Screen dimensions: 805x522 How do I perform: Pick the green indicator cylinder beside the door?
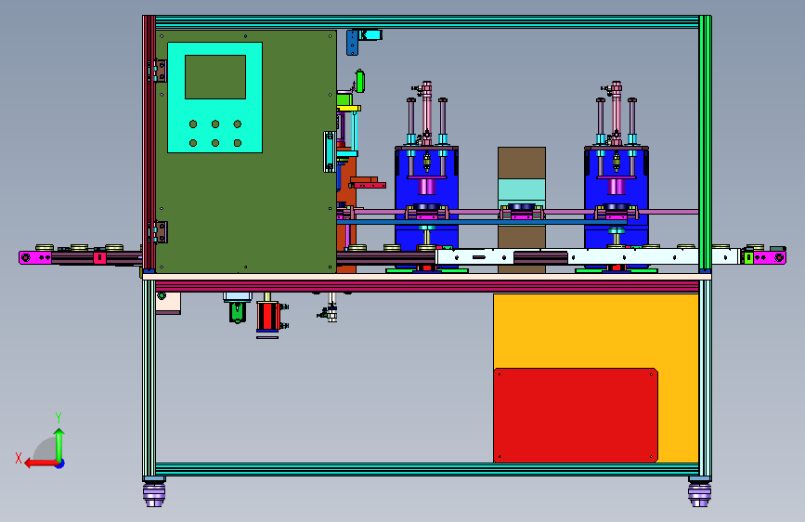(360, 81)
